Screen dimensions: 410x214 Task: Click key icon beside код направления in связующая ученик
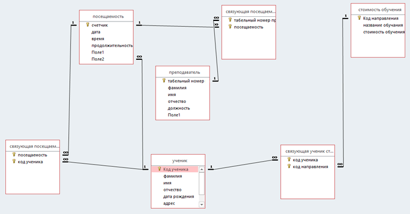289,166
